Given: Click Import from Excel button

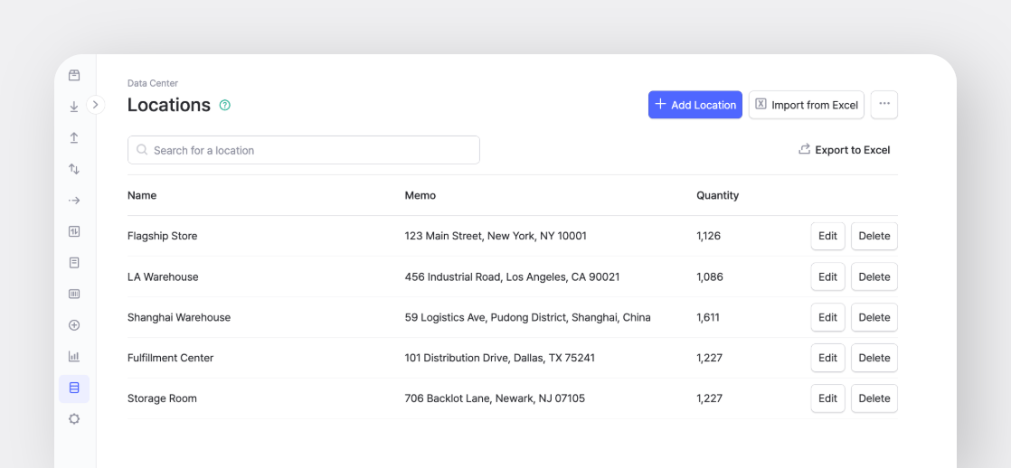Looking at the screenshot, I should pos(806,105).
